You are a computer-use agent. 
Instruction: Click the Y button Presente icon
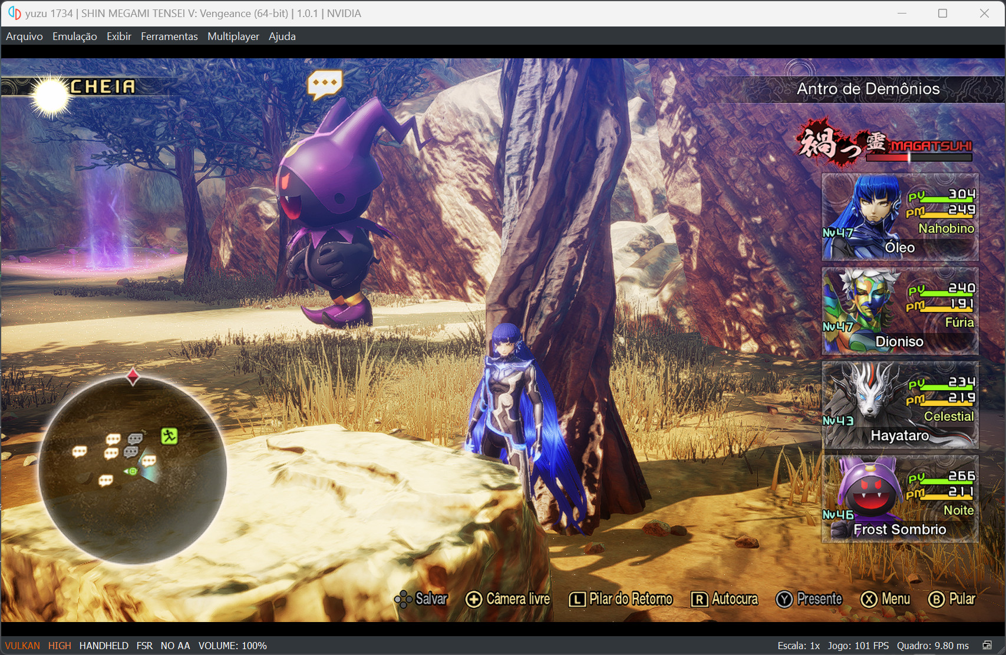(x=784, y=599)
